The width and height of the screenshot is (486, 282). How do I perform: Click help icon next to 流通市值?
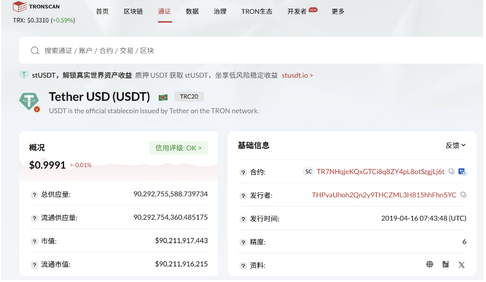(34, 265)
